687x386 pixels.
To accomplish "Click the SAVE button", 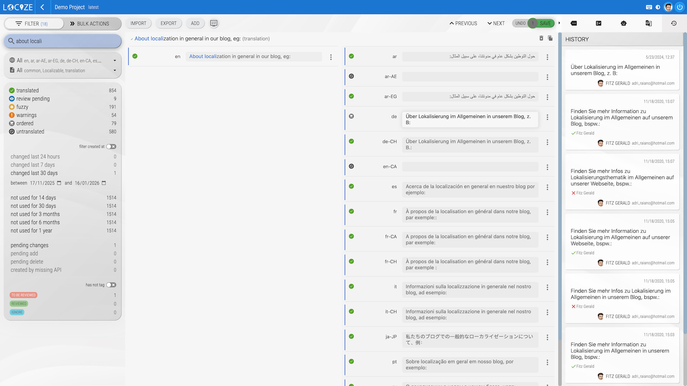I will [x=545, y=23].
